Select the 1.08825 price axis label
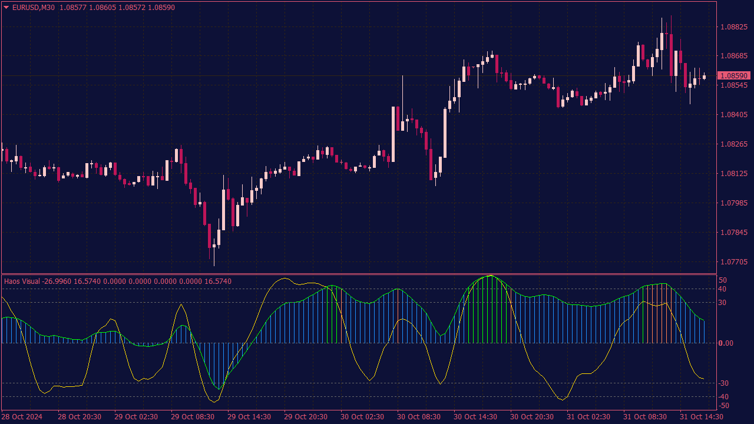The image size is (754, 424). [733, 27]
